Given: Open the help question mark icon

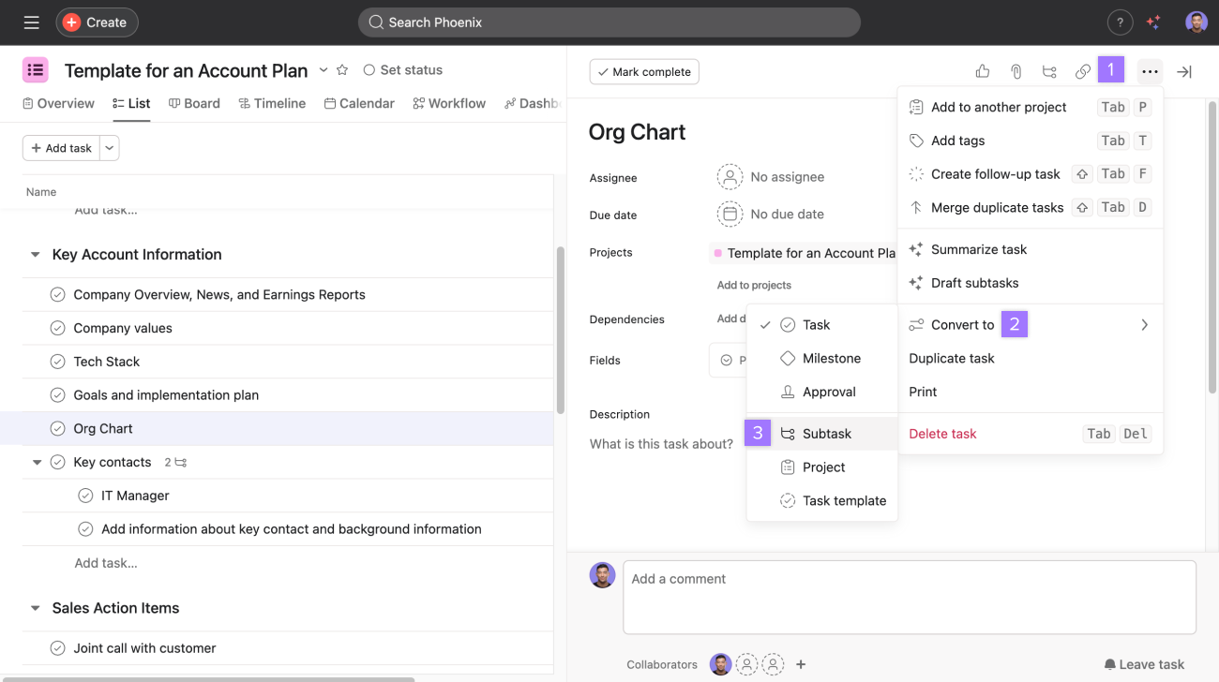Looking at the screenshot, I should tap(1120, 22).
